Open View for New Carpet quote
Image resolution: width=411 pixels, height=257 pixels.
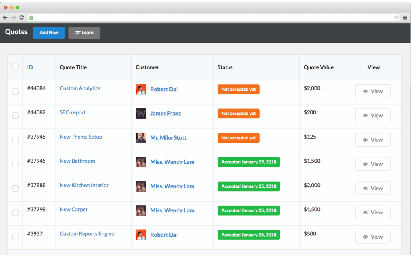373,212
